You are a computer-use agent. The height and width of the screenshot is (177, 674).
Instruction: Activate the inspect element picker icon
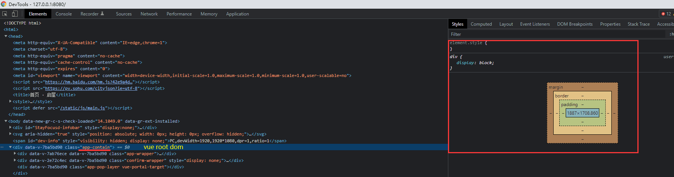[x=5, y=14]
